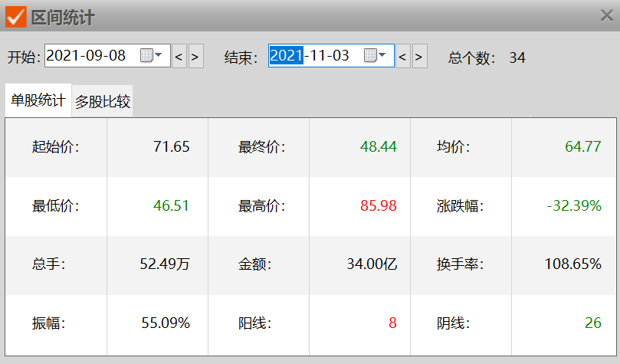The height and width of the screenshot is (364, 620).
Task: Close the 区间统计 dialog
Action: click(606, 16)
